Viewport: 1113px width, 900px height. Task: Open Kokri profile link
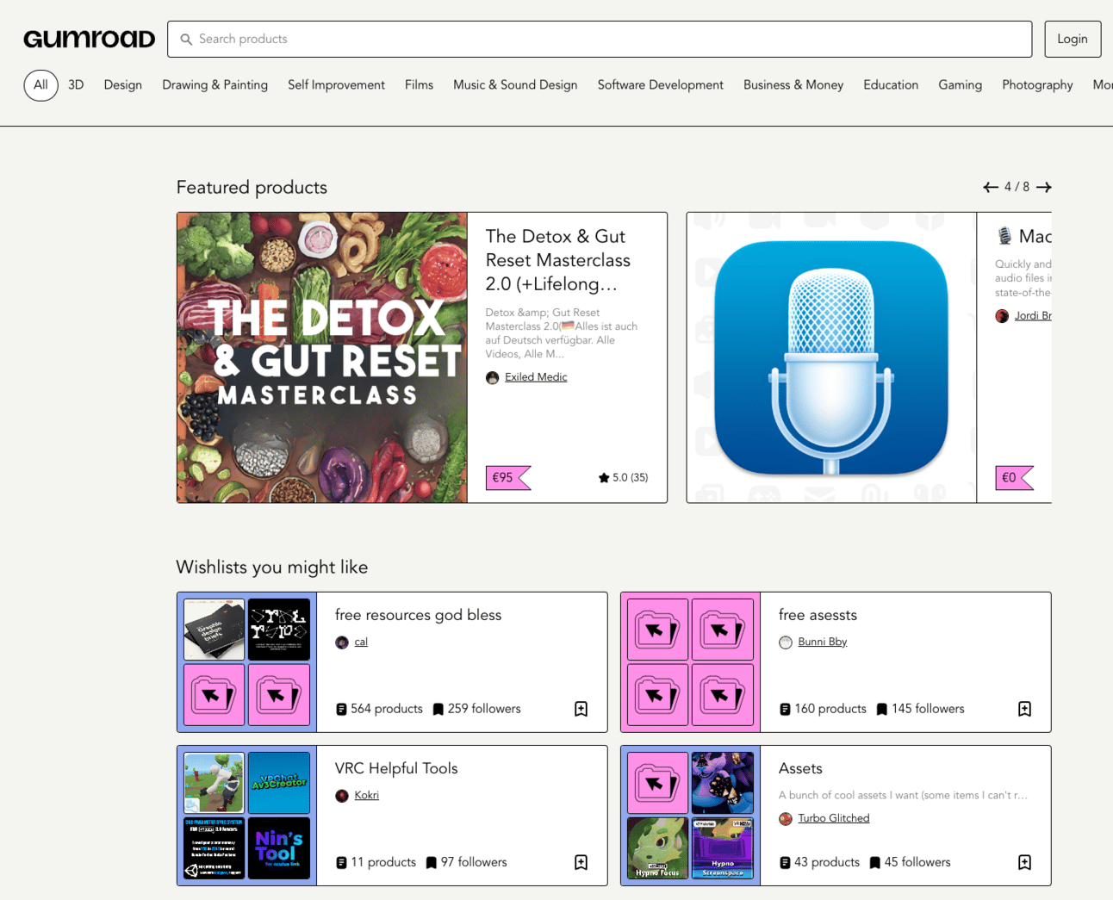coord(367,796)
